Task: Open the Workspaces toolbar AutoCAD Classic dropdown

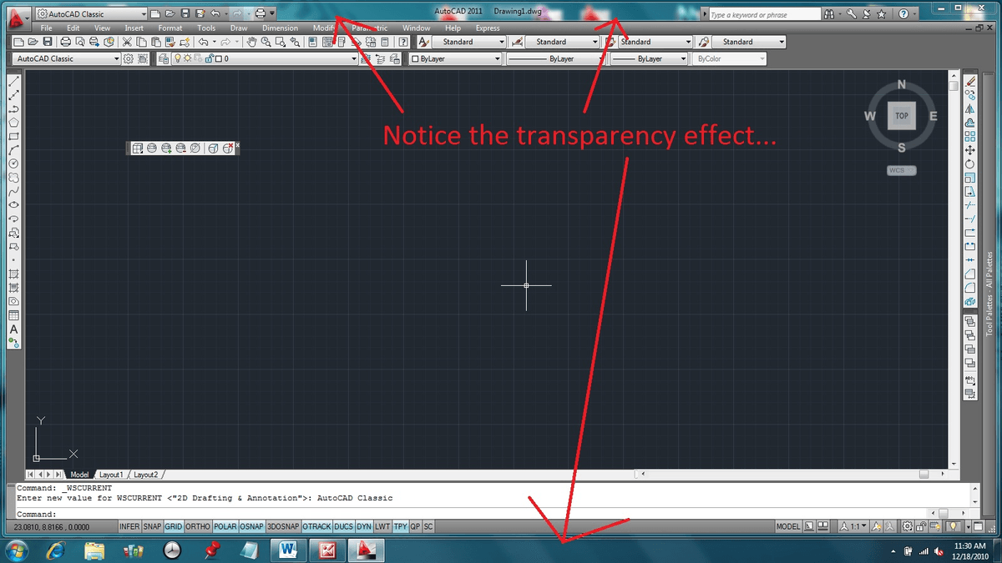Action: [68, 59]
